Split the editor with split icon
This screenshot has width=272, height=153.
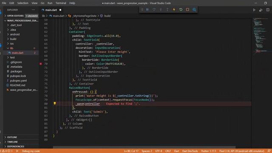268,10
